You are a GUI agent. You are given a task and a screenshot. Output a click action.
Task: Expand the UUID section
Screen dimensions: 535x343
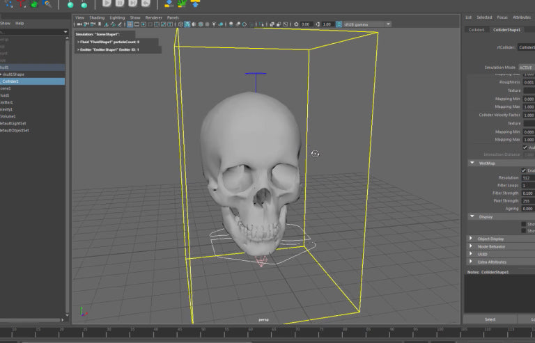point(471,254)
